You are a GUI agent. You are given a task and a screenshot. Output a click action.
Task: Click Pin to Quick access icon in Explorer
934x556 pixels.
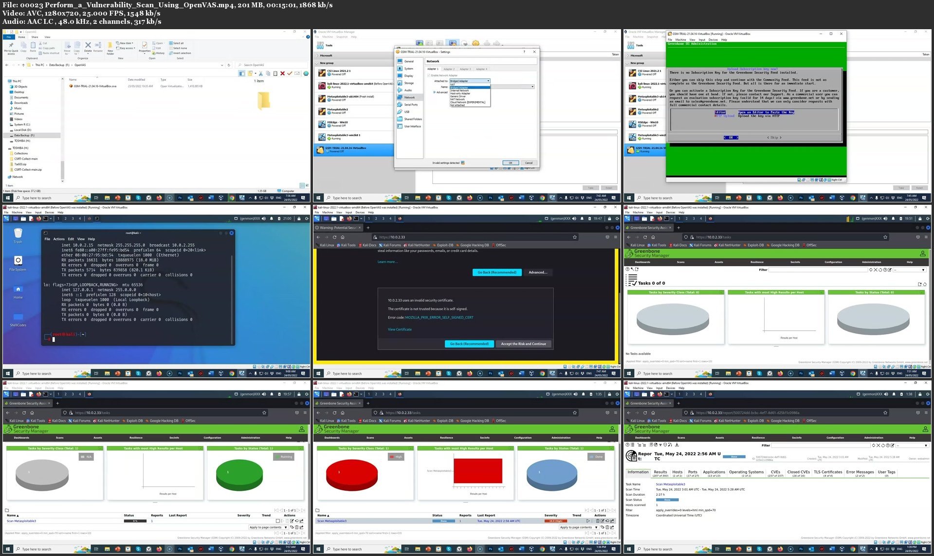[11, 46]
